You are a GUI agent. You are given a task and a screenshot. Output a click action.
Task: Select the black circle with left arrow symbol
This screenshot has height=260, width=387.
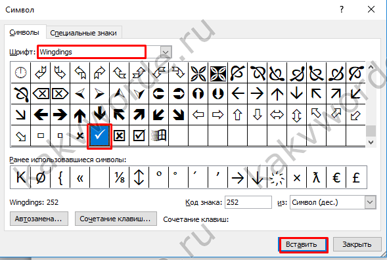coord(159,94)
